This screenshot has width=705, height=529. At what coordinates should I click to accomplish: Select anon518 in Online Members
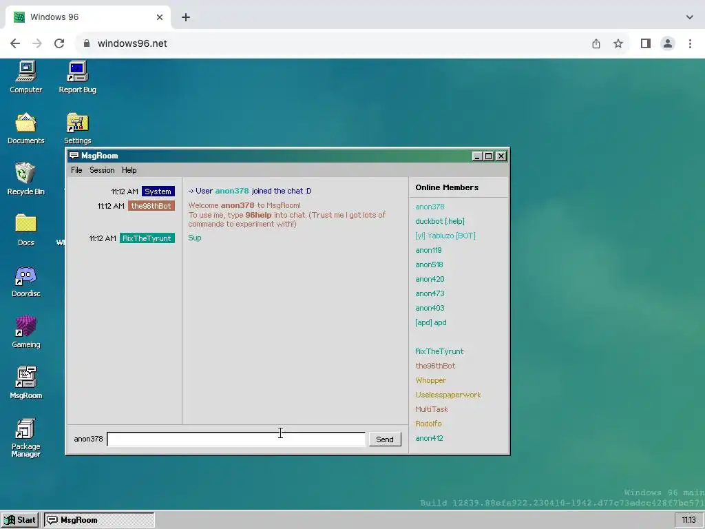point(429,264)
